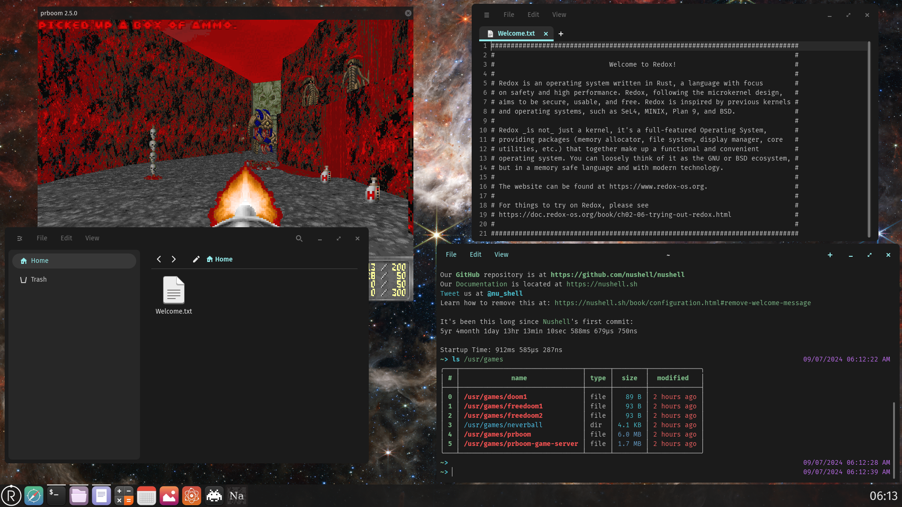This screenshot has width=902, height=507.
Task: Click the forward navigation arrow in file manager
Action: pyautogui.click(x=173, y=259)
